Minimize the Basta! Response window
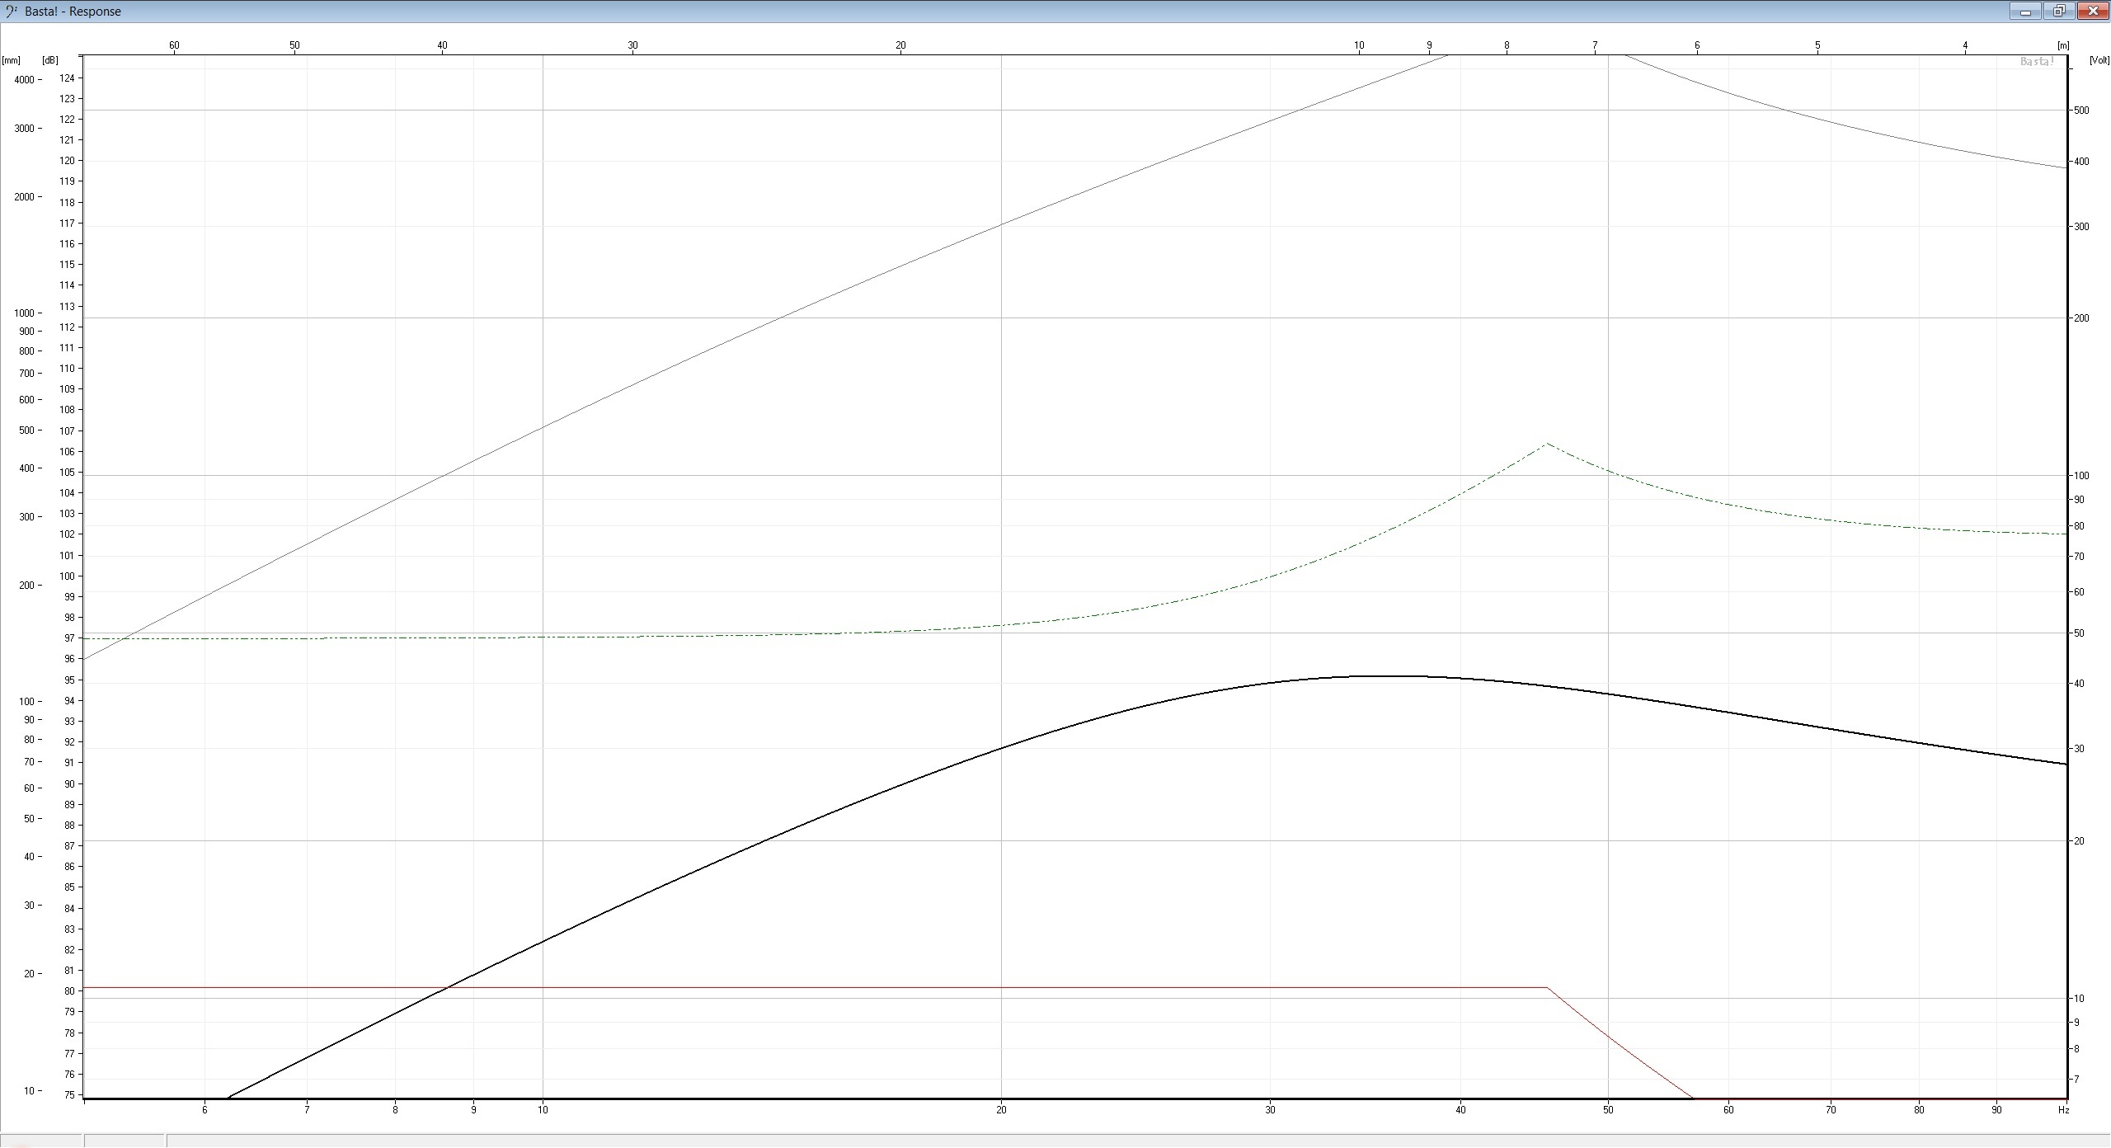2111x1148 pixels. 2024,12
